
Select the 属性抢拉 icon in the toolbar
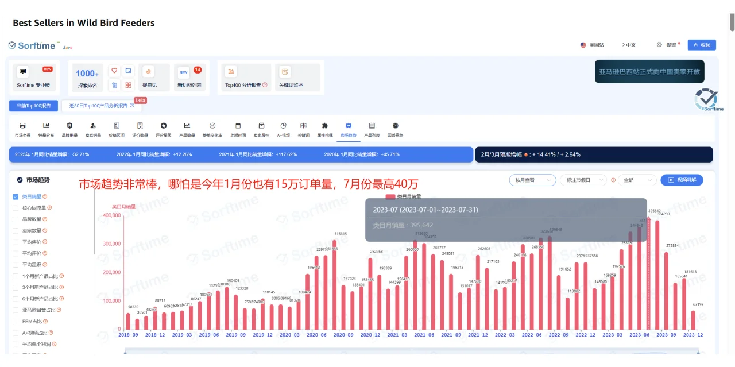click(x=324, y=126)
